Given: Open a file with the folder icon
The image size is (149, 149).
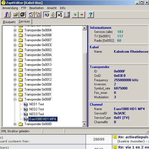Looking at the screenshot, I should pyautogui.click(x=16, y=15).
